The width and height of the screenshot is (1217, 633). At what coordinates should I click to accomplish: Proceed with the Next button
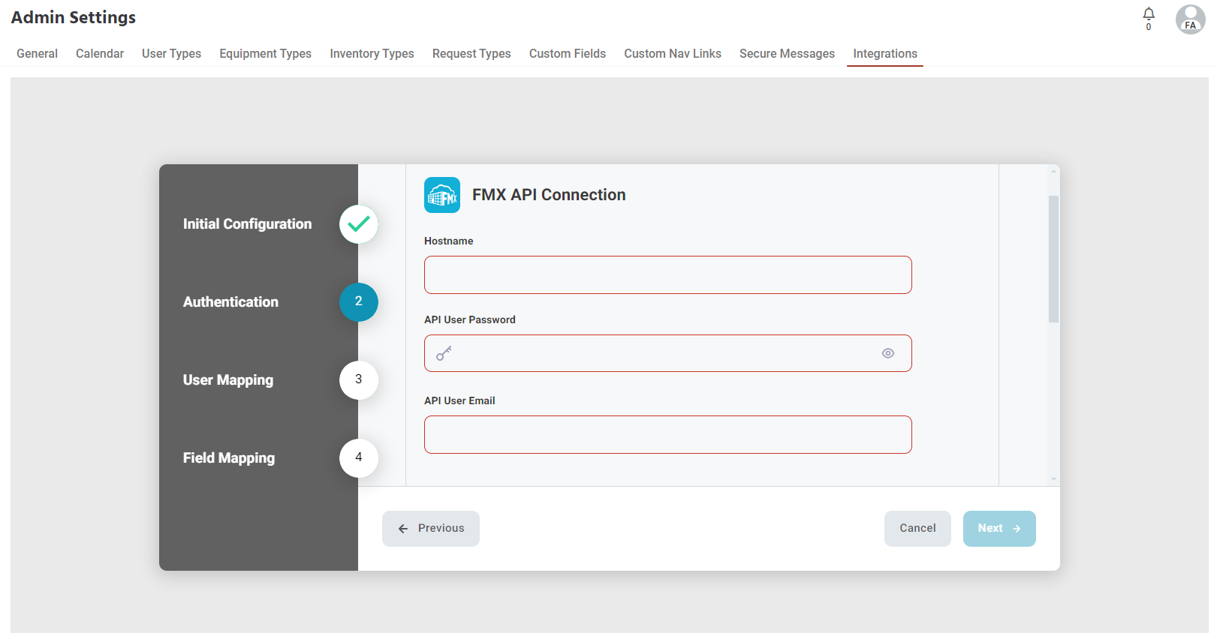[999, 529]
